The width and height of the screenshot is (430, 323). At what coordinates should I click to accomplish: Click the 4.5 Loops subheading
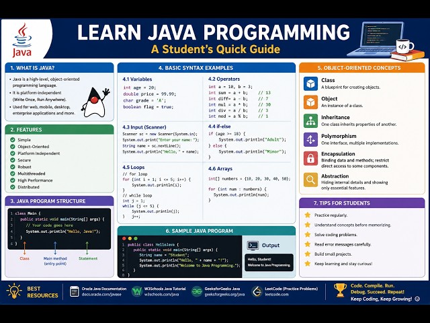134,168
